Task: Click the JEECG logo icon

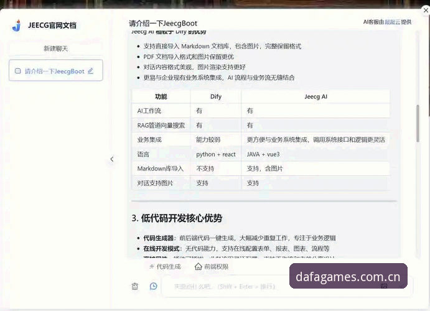Action: 17,26
